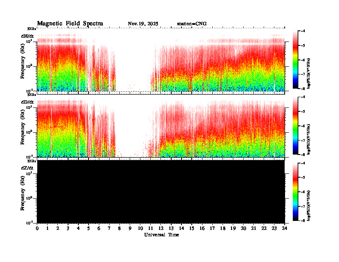Click the dH/dt spectrogram plot area
The height and width of the screenshot is (262, 339).
click(x=161, y=60)
